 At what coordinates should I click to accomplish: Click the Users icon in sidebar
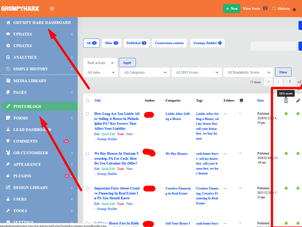(8, 199)
